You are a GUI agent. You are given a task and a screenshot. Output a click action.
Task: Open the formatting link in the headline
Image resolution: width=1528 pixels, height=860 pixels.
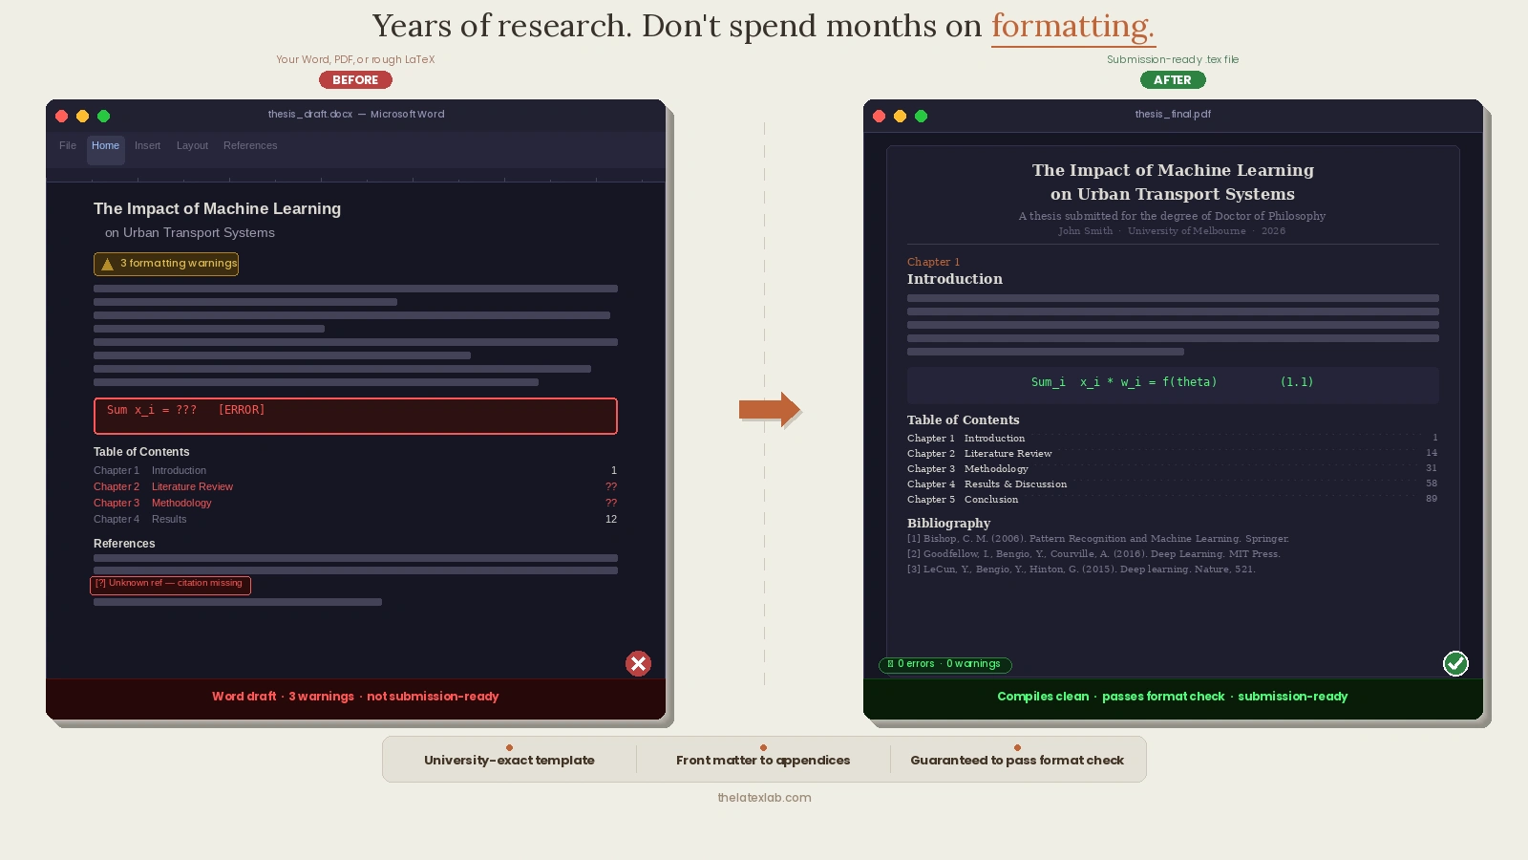click(x=1072, y=26)
